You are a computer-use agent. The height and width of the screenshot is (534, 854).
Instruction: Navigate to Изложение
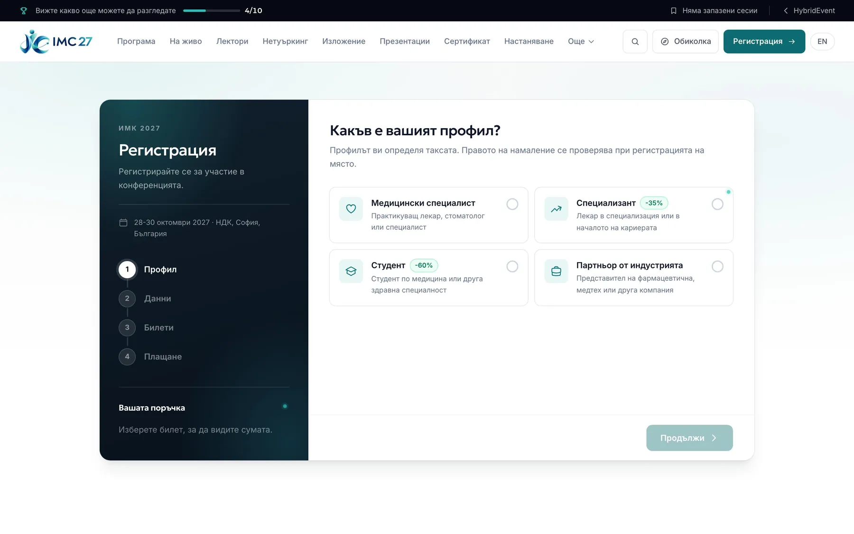[x=343, y=41]
